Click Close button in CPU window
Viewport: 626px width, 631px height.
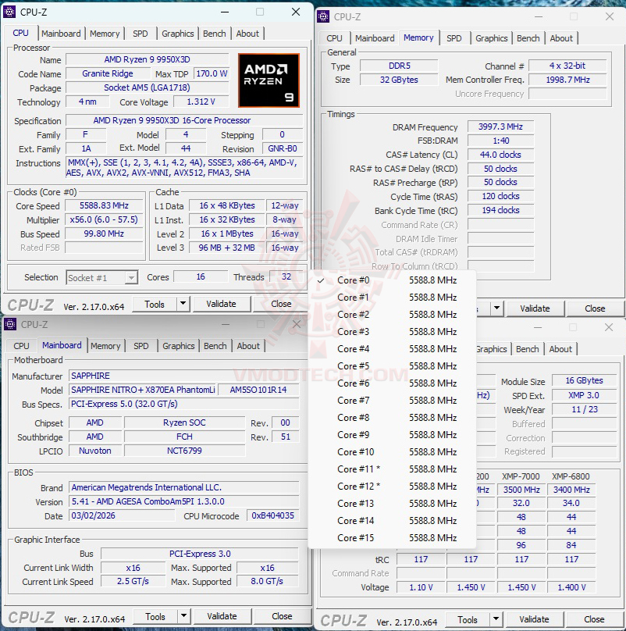click(281, 304)
